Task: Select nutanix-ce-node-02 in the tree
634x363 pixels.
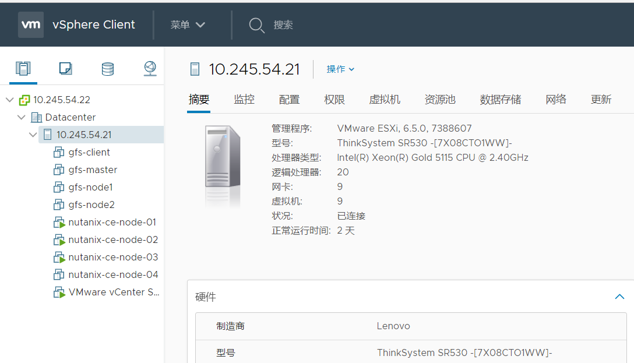Action: click(113, 239)
